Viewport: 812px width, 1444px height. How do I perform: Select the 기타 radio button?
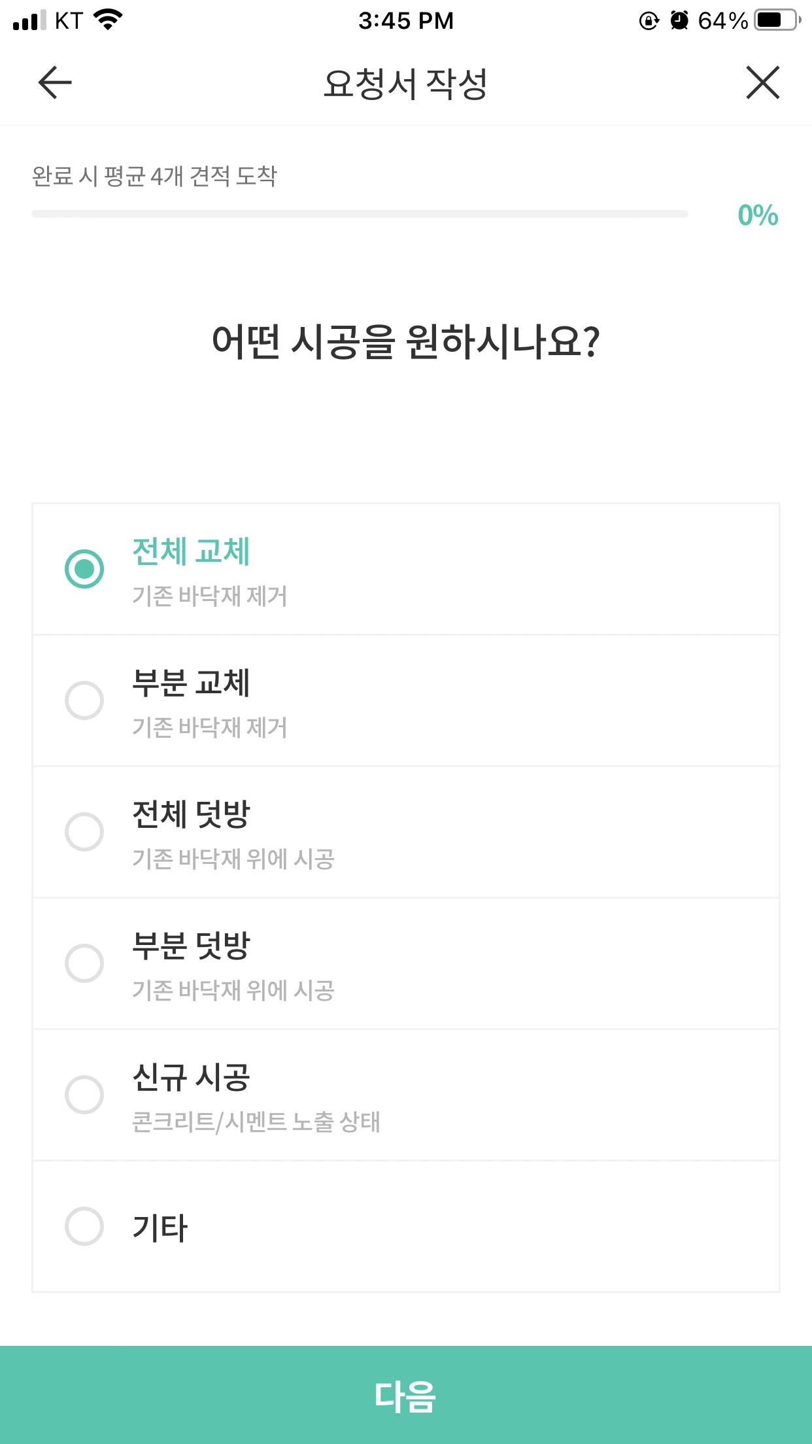pos(84,1226)
